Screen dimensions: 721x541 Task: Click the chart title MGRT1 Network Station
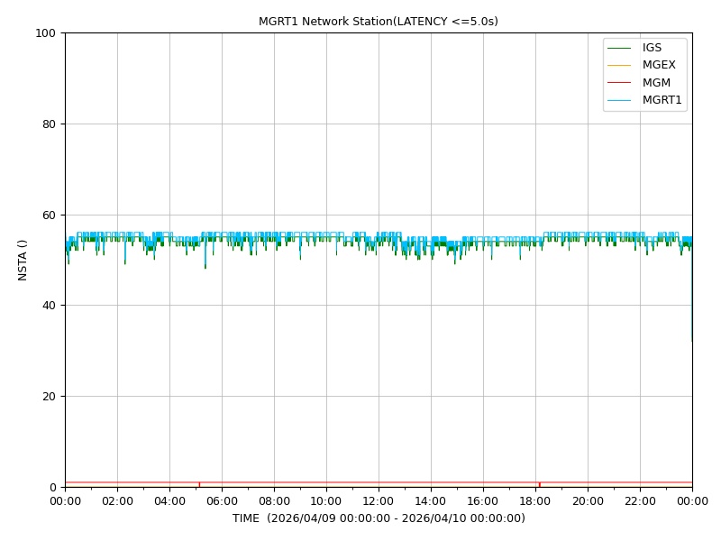[x=325, y=21]
